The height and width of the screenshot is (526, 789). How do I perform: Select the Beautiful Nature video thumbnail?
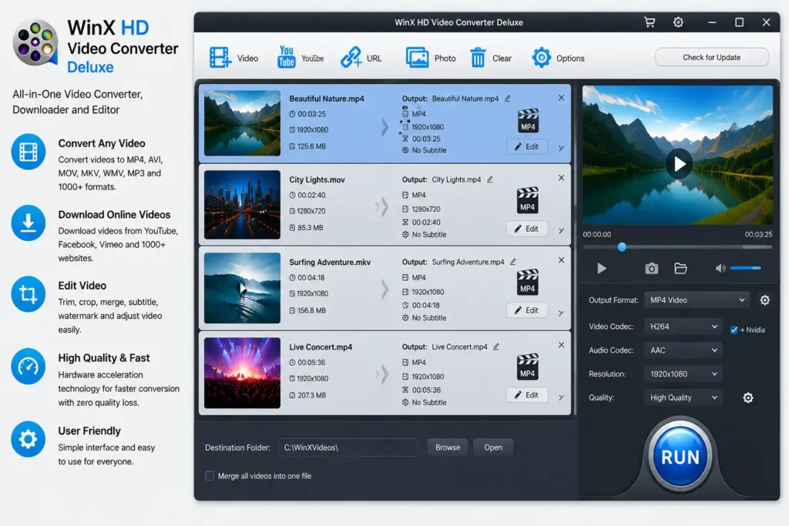[242, 122]
